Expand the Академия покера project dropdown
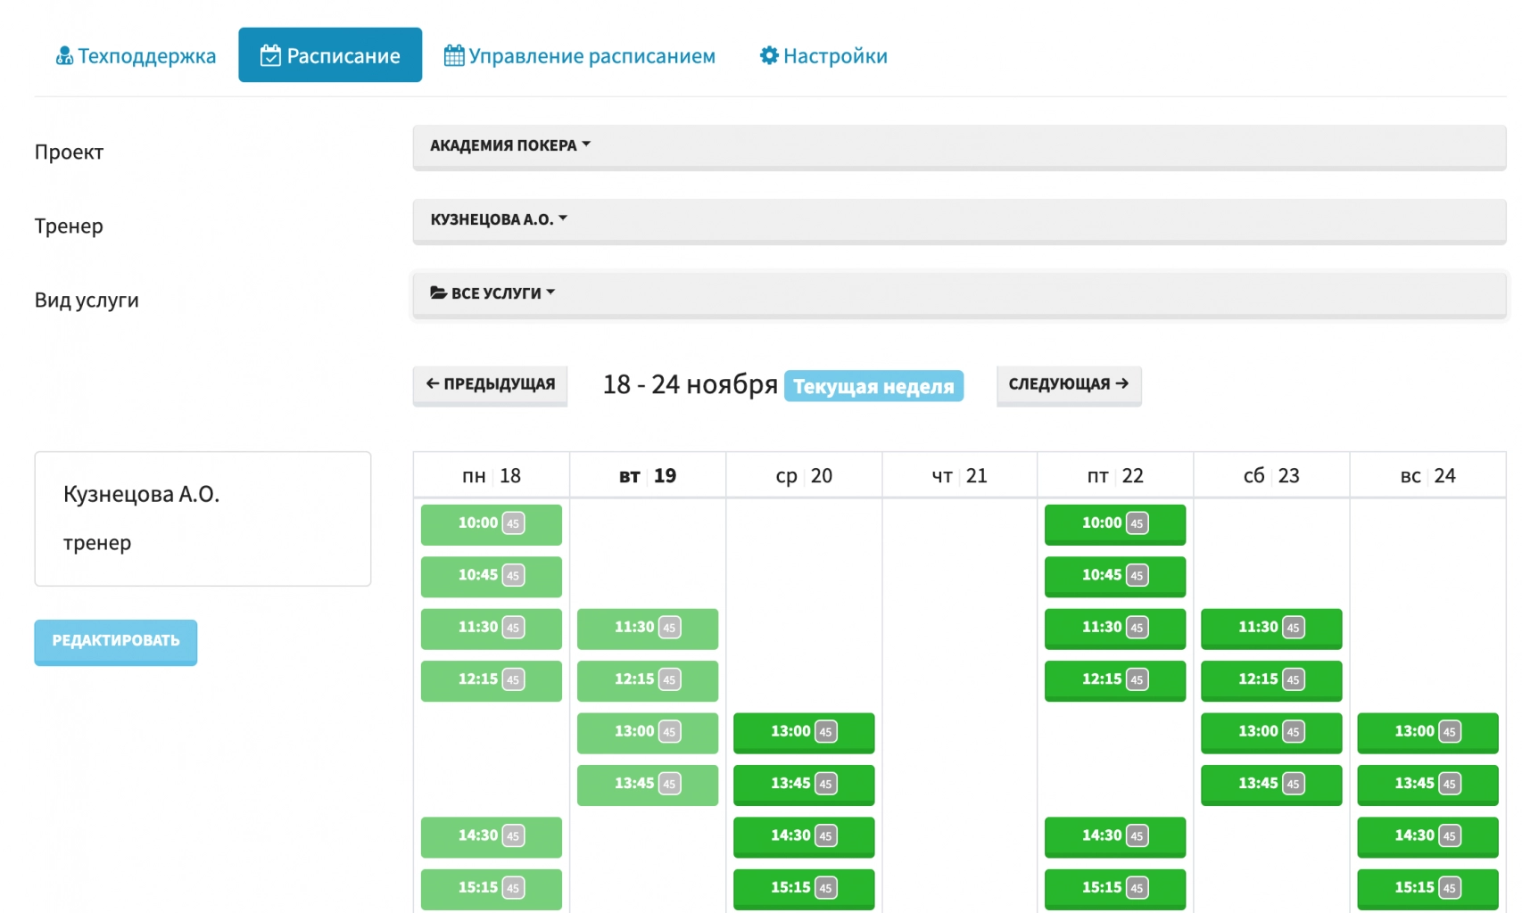 (x=510, y=145)
